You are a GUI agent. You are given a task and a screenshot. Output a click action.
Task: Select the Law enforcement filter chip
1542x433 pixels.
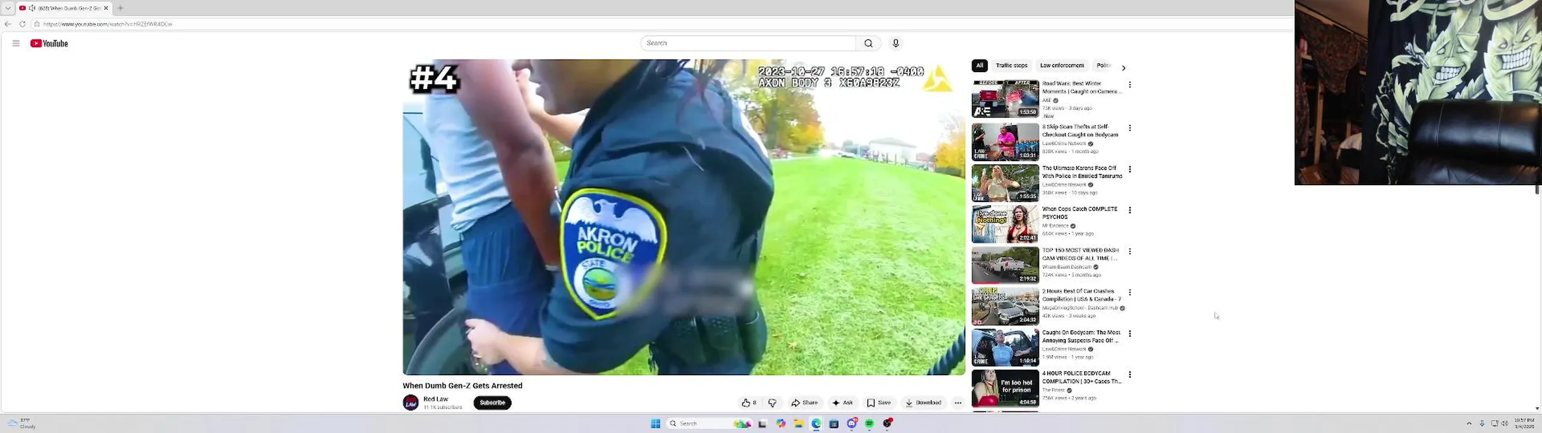[x=1062, y=66]
